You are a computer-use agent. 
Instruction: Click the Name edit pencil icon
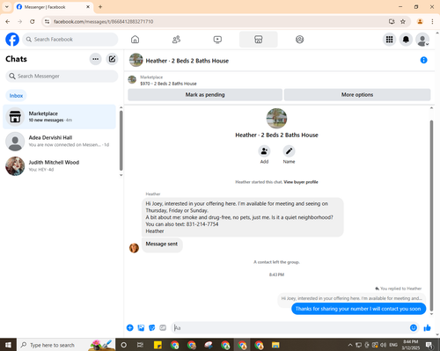(x=289, y=151)
